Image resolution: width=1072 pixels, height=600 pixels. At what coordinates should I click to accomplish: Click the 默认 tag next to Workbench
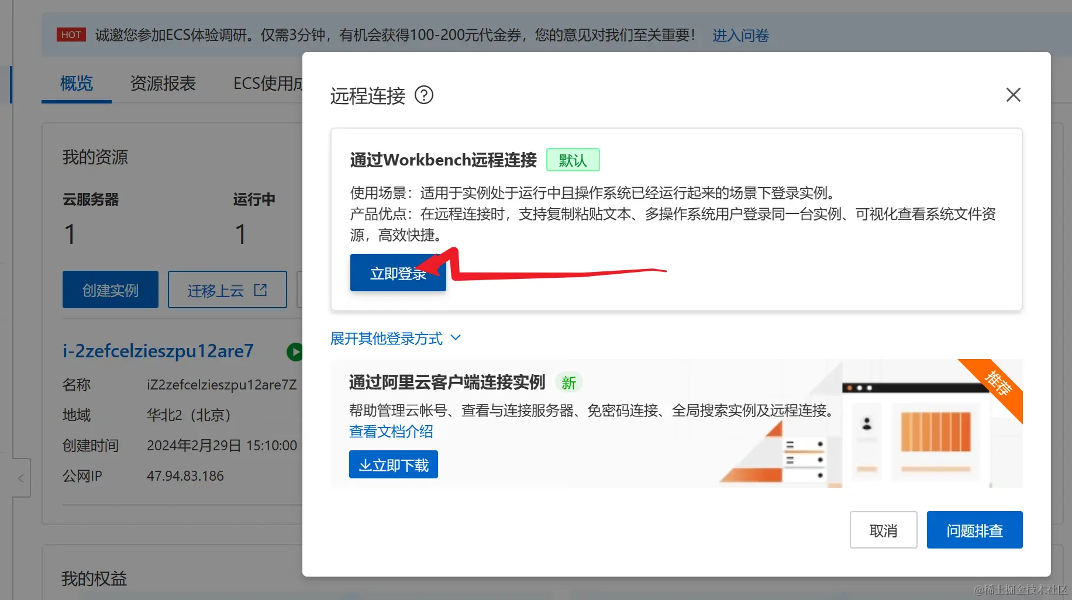point(573,160)
